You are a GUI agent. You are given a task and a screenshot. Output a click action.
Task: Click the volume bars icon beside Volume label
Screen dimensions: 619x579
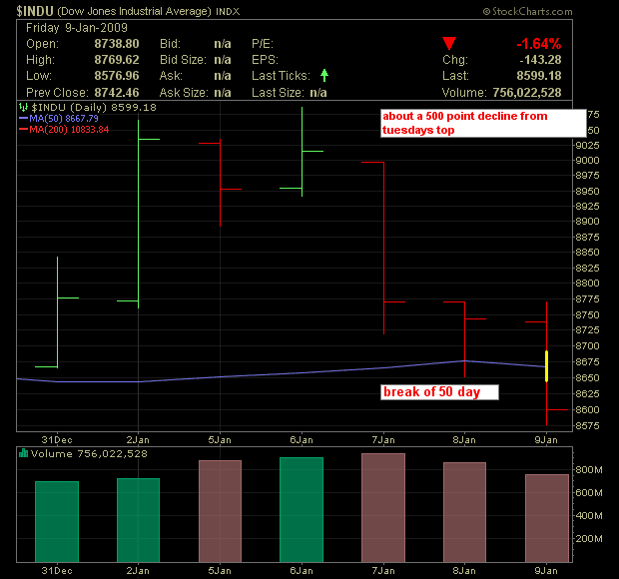(23, 453)
